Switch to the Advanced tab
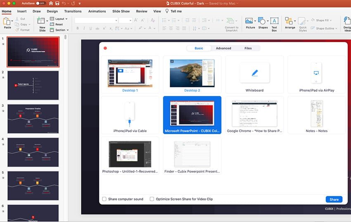Image resolution: width=351 pixels, height=222 pixels. (223, 48)
